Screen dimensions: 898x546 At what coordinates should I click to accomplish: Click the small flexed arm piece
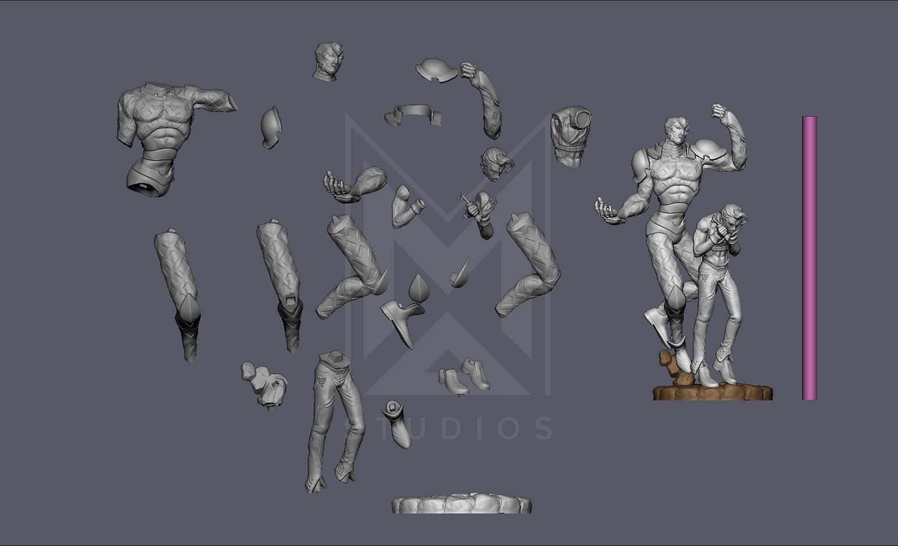(x=407, y=206)
